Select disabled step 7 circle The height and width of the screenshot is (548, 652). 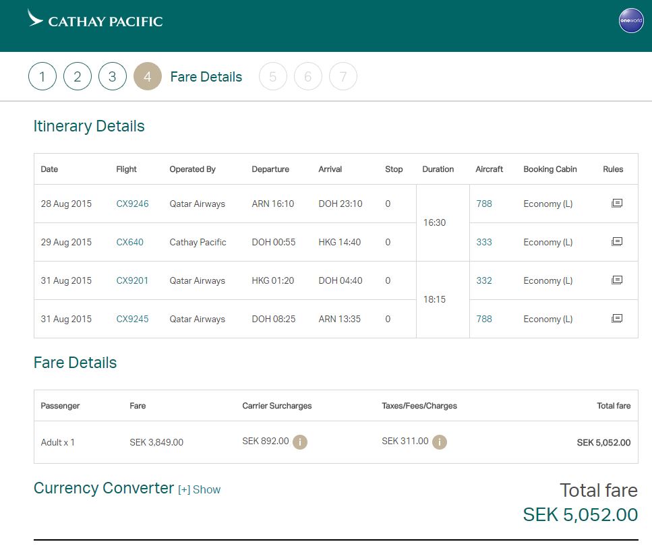(x=343, y=76)
